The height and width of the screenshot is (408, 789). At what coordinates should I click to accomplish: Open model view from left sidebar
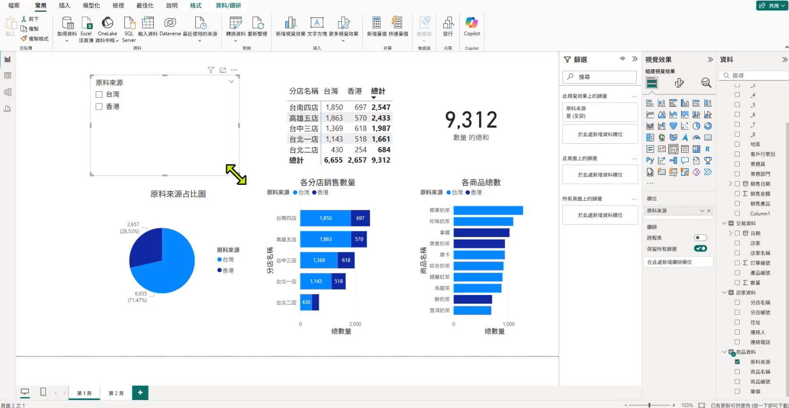(x=8, y=92)
